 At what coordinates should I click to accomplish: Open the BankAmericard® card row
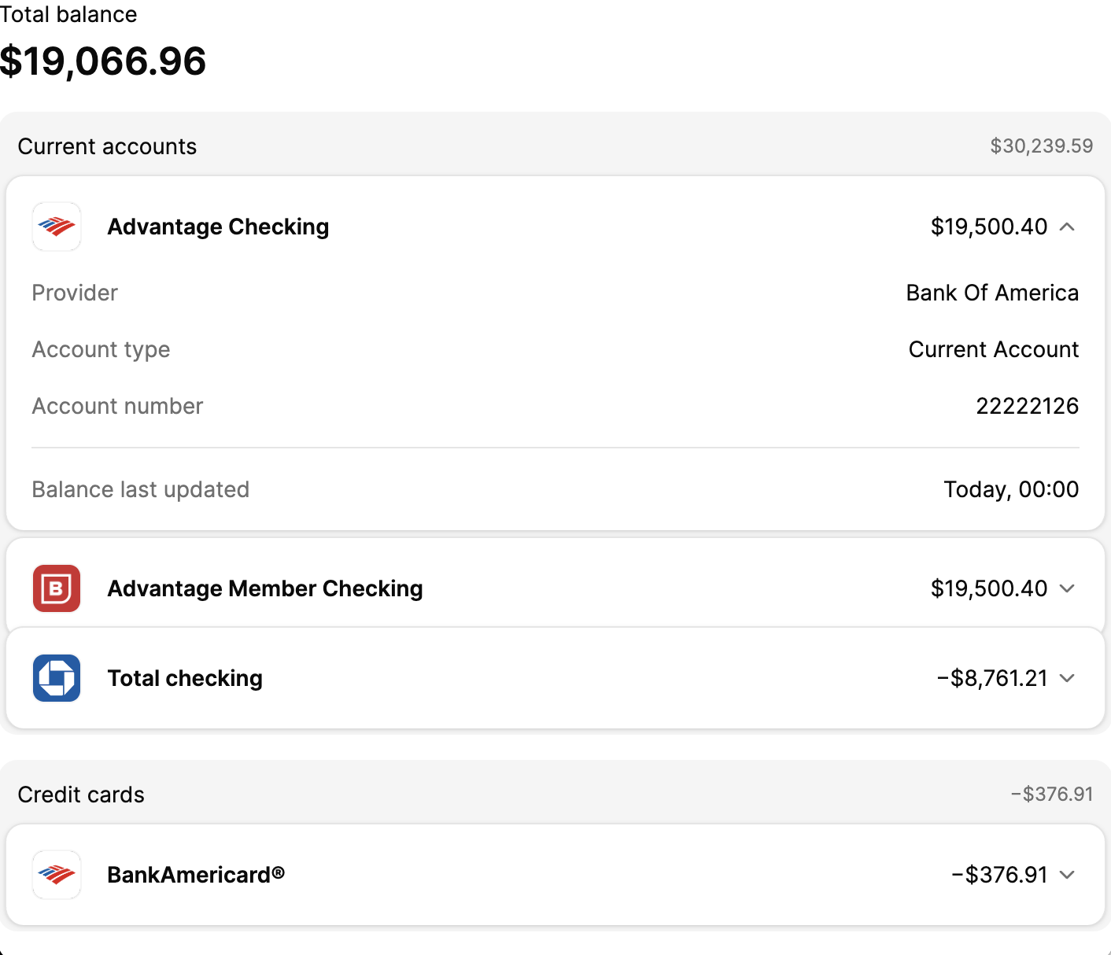[196, 875]
